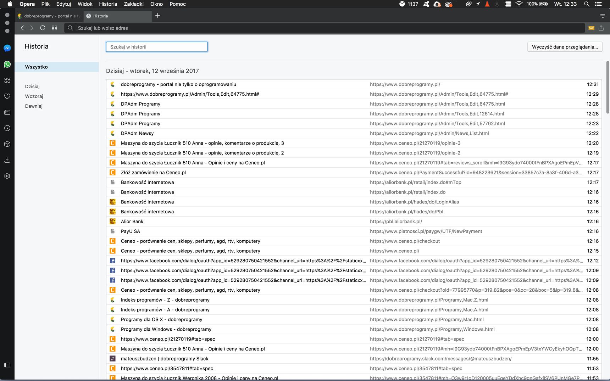Reload the page with the refresh icon
610x381 pixels.
[x=43, y=28]
